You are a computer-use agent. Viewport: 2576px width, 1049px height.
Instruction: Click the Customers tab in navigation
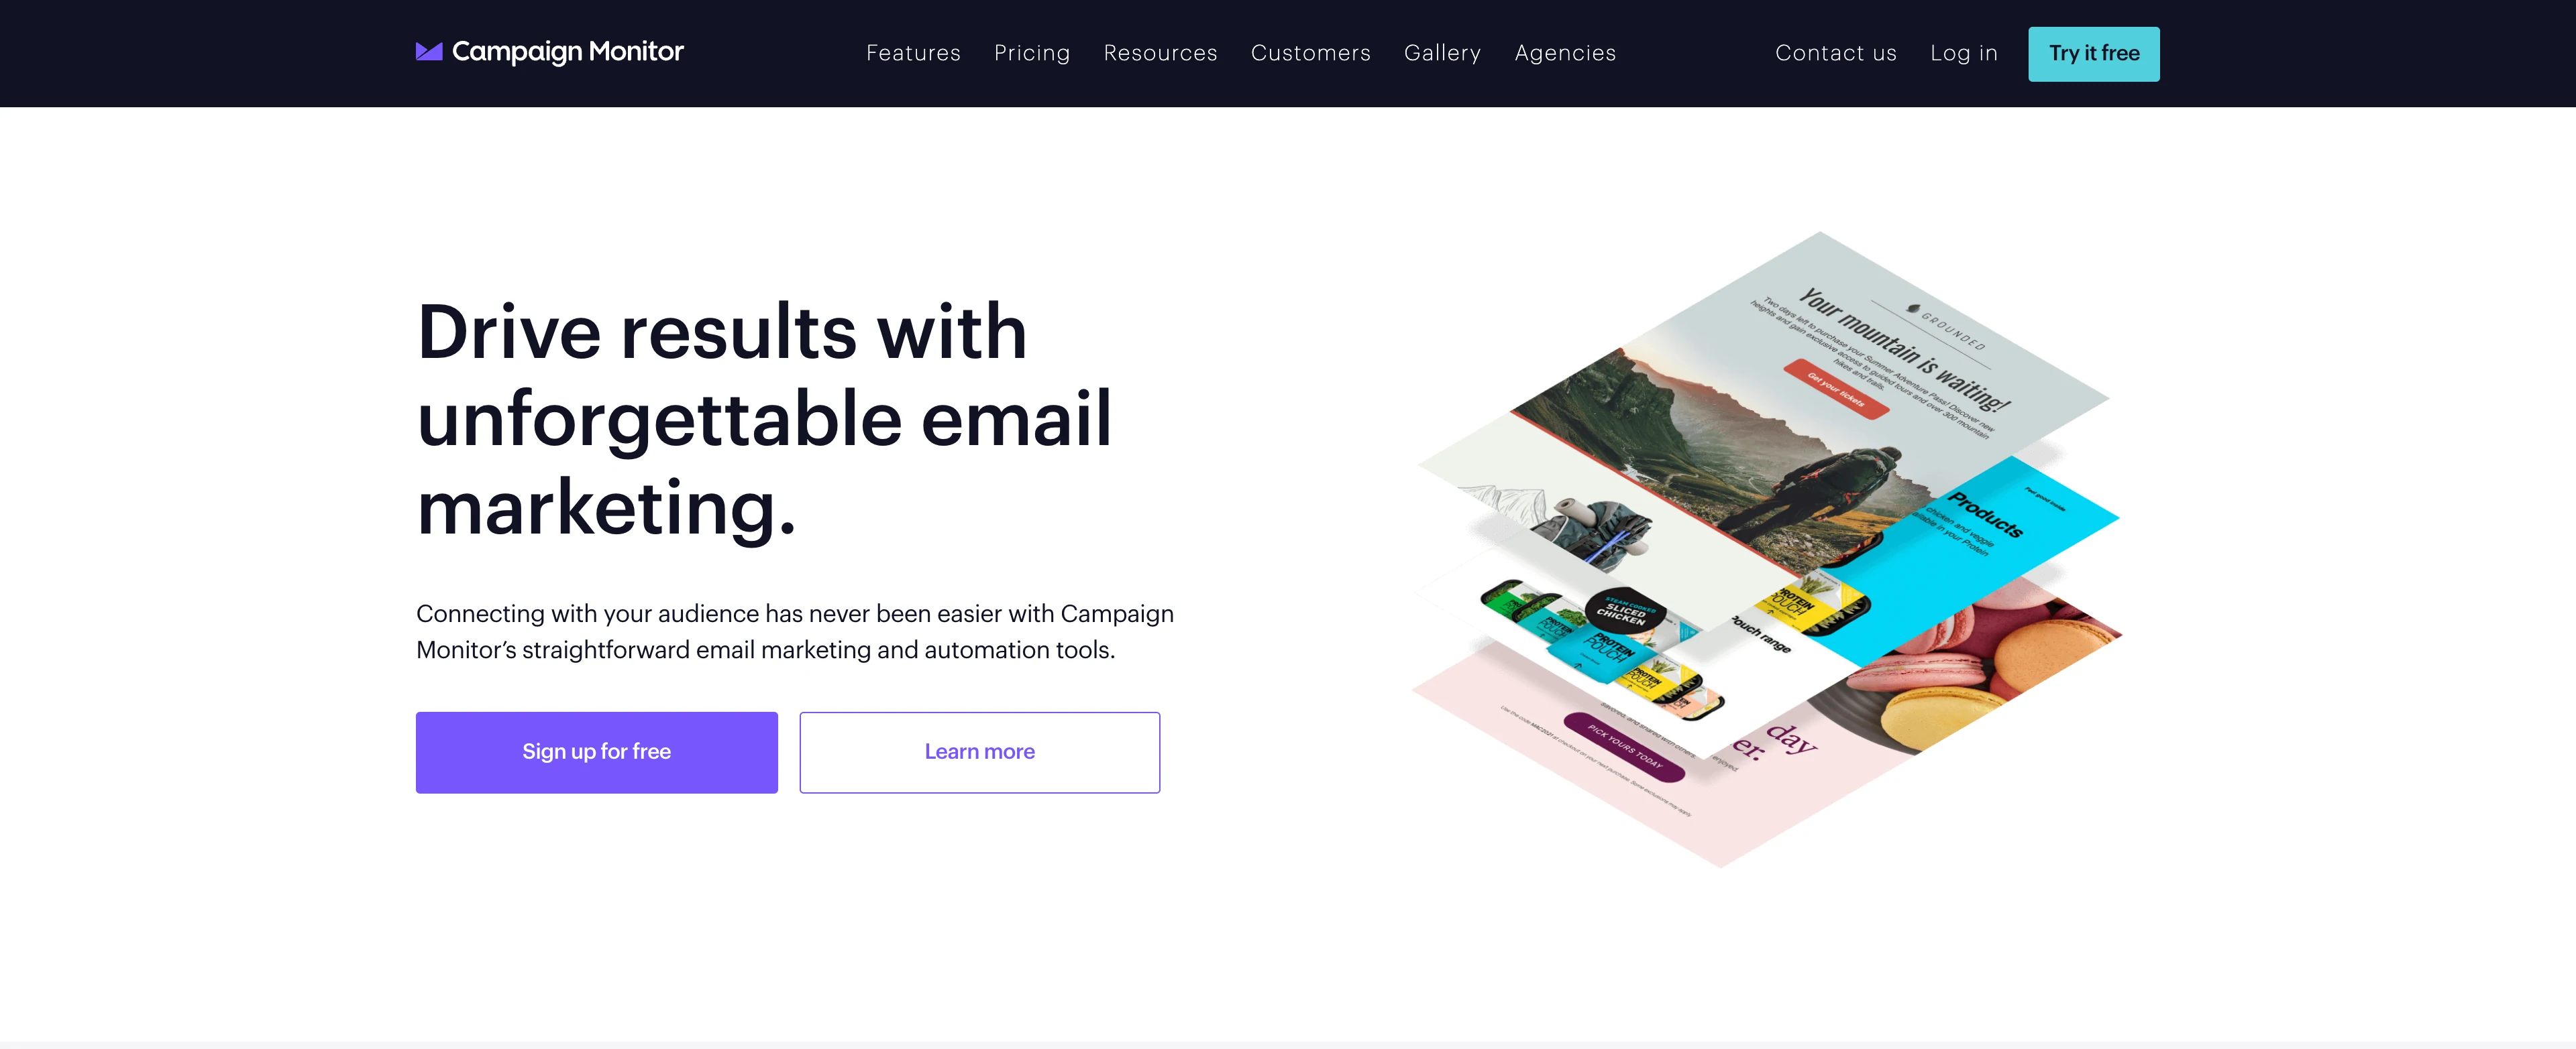(1311, 52)
